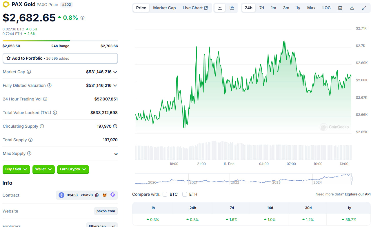
Task: Add token to MetaMask via fox icon
Action: pos(105,195)
